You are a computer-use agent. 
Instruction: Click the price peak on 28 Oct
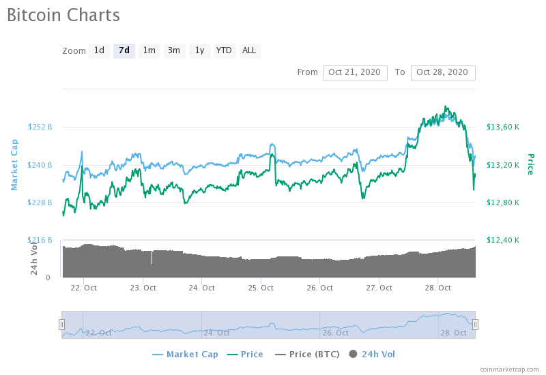[446, 107]
